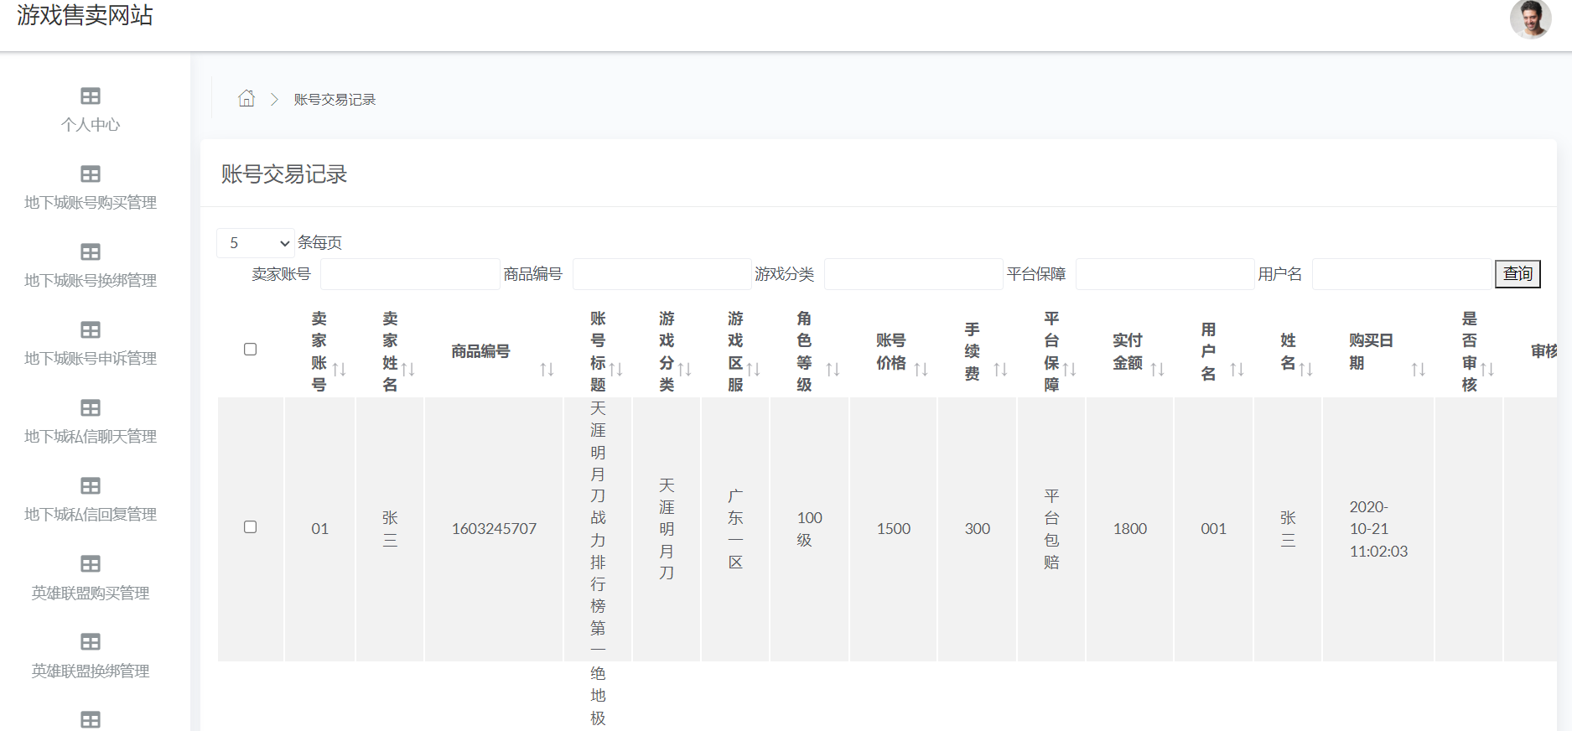The width and height of the screenshot is (1572, 731).
Task: Sort by 角色等级 column arrows
Action: point(833,370)
